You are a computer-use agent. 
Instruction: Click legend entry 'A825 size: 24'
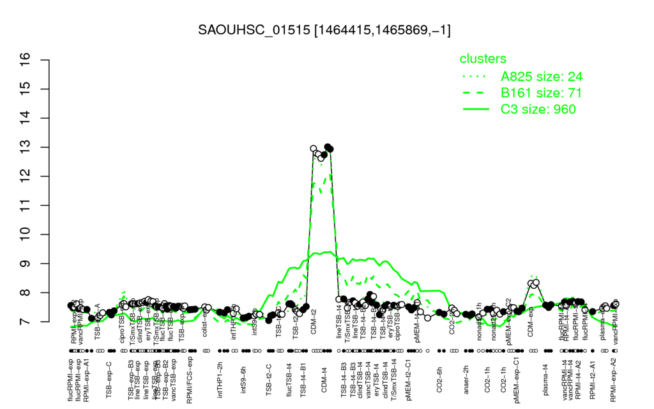542,77
